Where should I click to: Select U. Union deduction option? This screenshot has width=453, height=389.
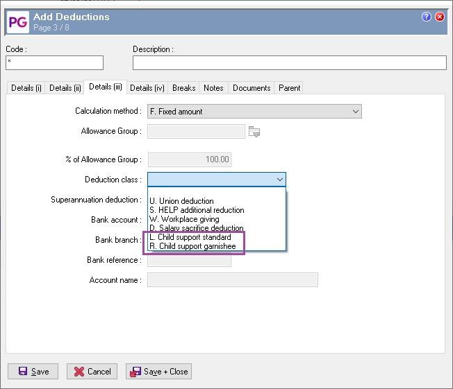pos(182,201)
